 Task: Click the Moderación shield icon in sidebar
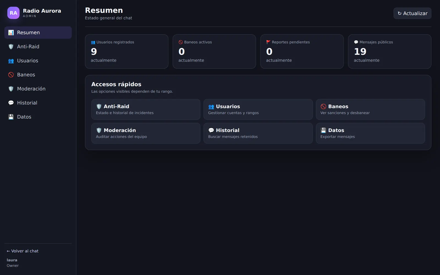pyautogui.click(x=11, y=89)
